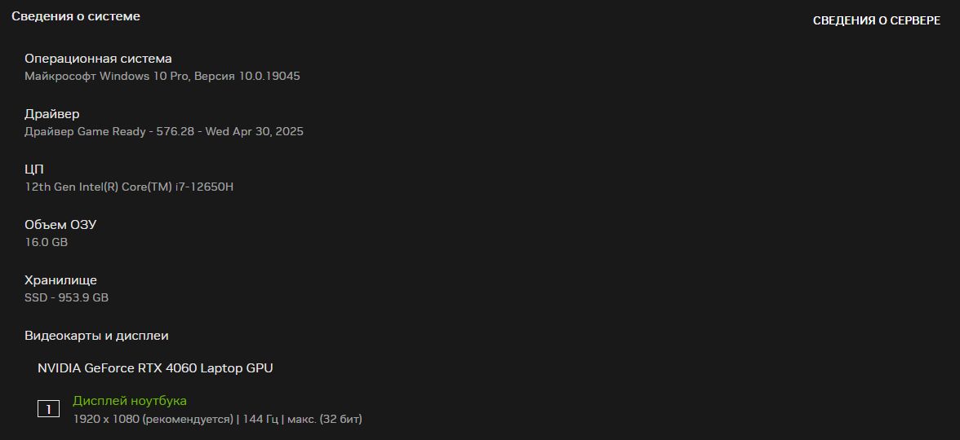Viewport: 960px width, 440px height.
Task: Select the NVIDIA GeForce RTX 4060 Laptop GPU entry
Action: click(x=155, y=368)
